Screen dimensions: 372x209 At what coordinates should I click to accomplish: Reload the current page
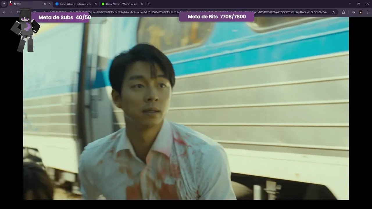(x=18, y=12)
